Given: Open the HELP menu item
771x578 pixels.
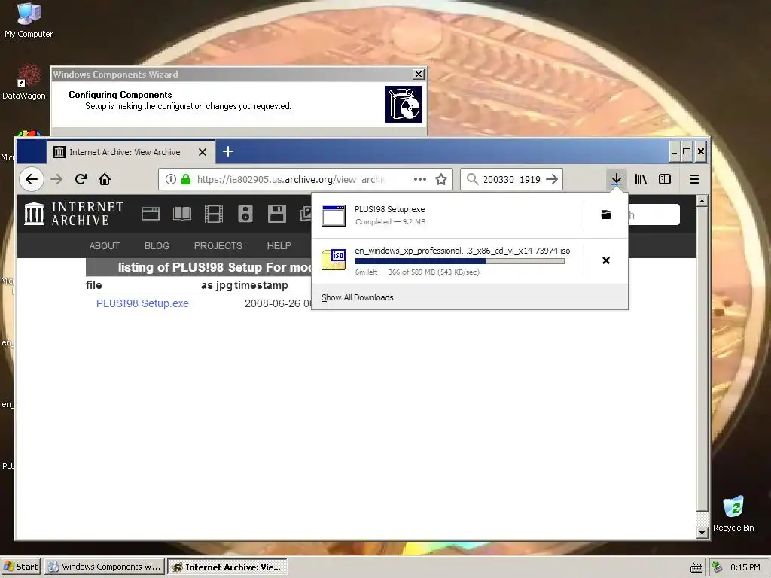Looking at the screenshot, I should click(279, 246).
